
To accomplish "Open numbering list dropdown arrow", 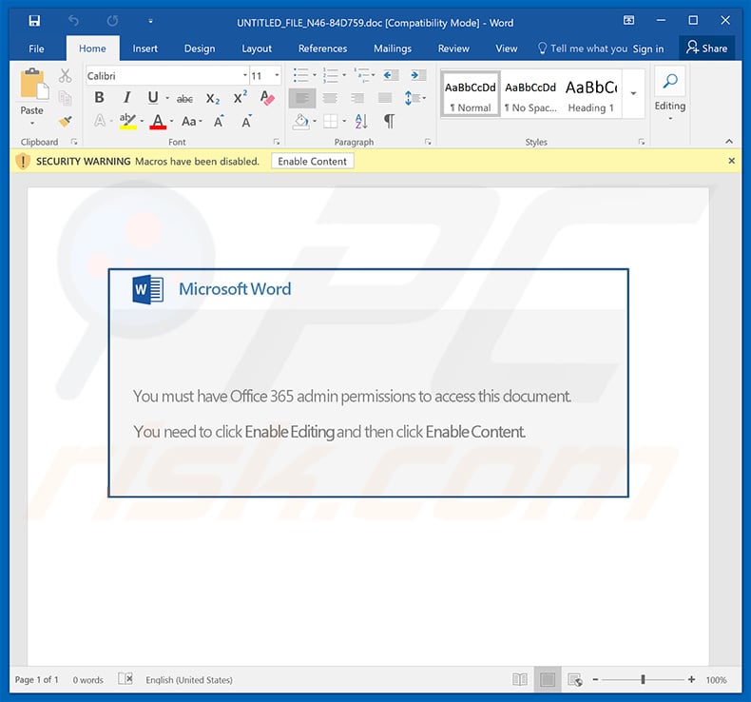I will pos(344,75).
